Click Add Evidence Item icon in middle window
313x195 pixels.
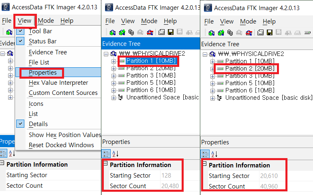click(113, 32)
